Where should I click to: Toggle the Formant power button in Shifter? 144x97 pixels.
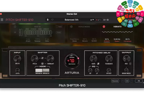[42, 64]
